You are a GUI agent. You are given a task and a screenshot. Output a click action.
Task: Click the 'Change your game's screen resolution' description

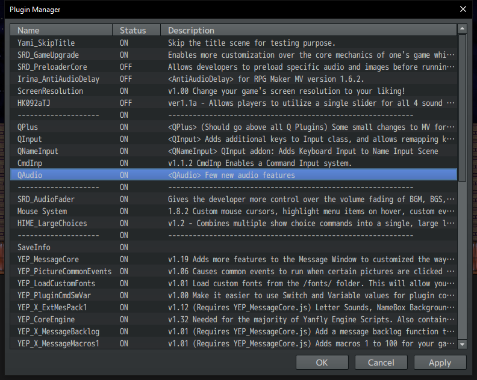click(286, 91)
